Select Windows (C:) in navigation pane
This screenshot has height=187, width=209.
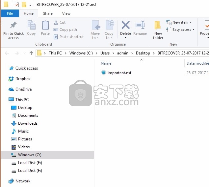[47, 155]
